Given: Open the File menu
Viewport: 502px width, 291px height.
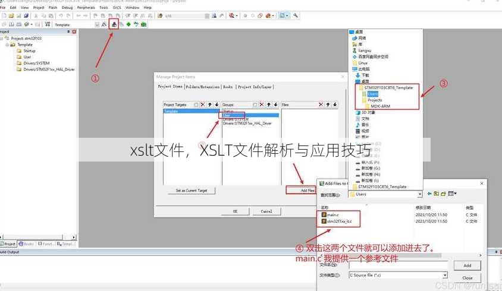Looking at the screenshot, I should pyautogui.click(x=3, y=7).
